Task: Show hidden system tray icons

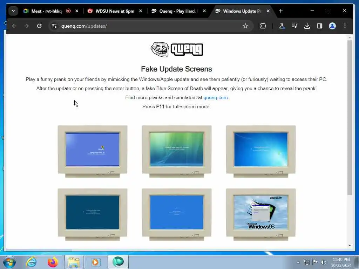Action: click(x=298, y=262)
